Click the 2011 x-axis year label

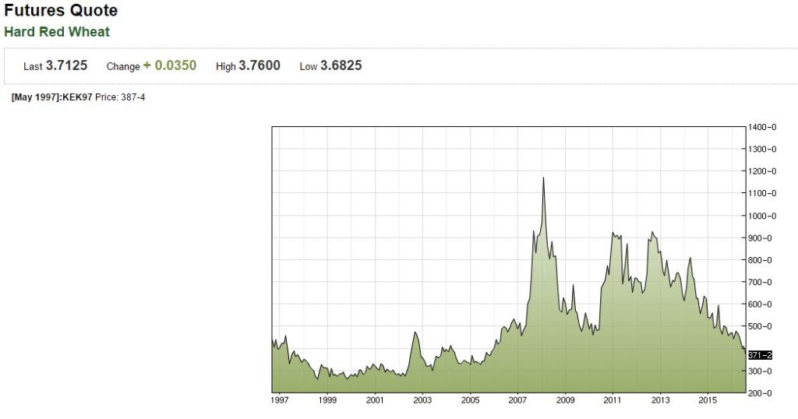[x=613, y=400]
